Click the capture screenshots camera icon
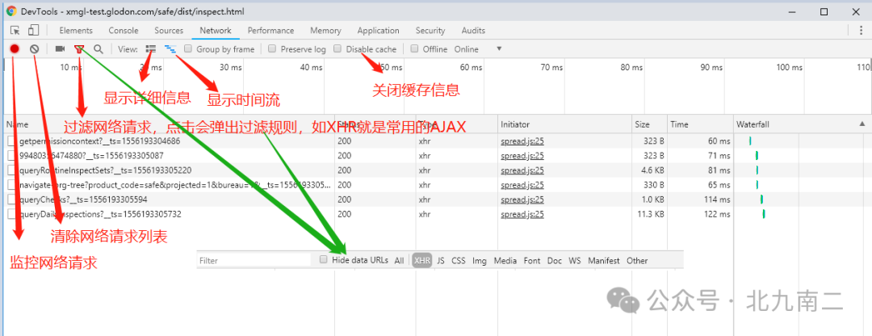 (60, 49)
